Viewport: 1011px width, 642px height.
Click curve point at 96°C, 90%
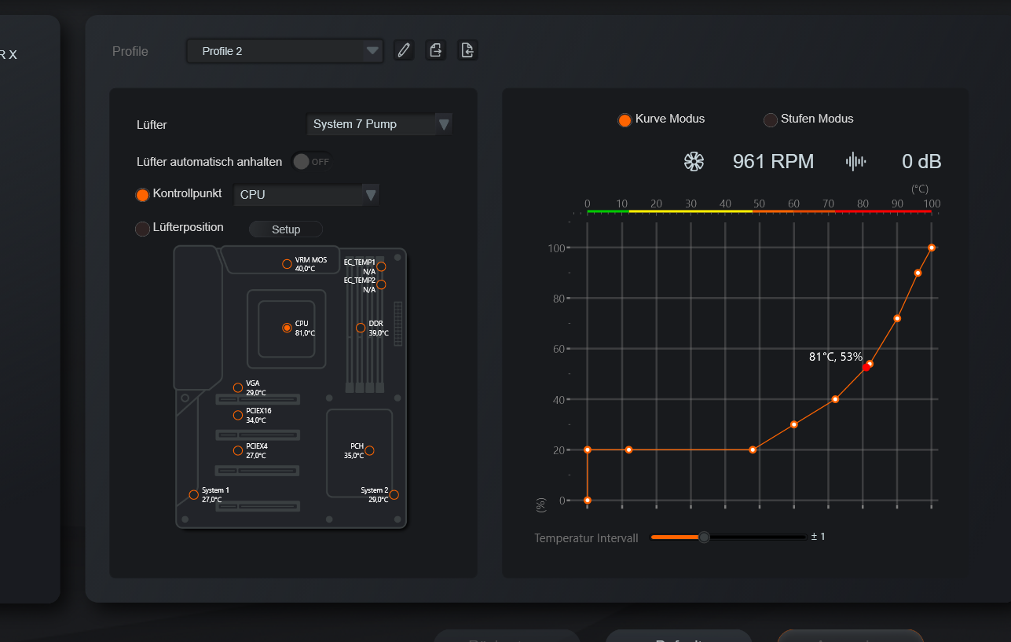coord(918,273)
